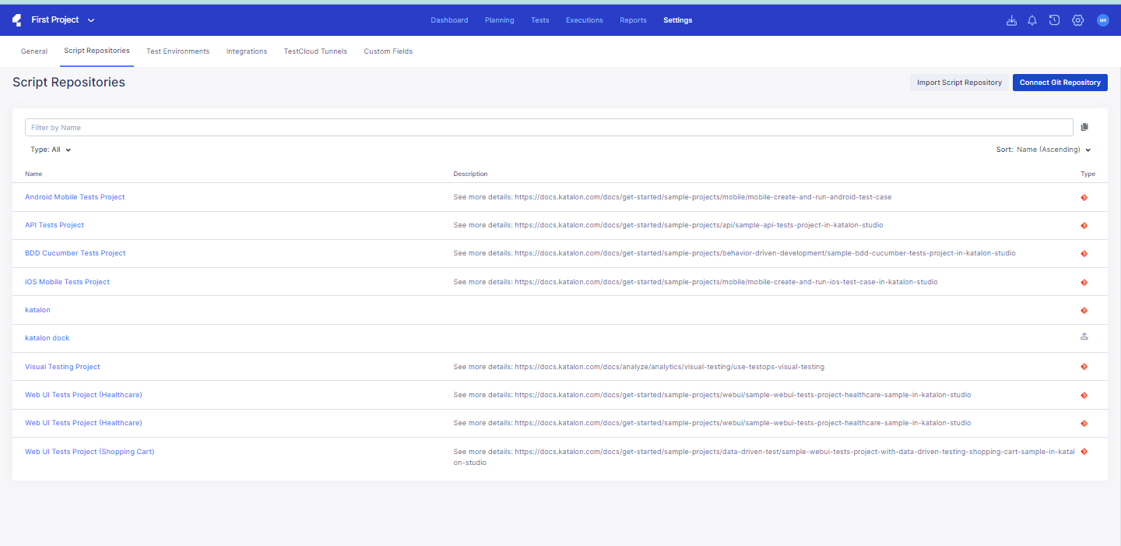Open the Planning menu
This screenshot has height=546, width=1121.
[x=499, y=20]
